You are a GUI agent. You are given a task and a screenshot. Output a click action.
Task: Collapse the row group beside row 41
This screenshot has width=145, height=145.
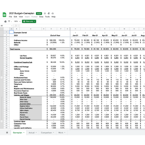pyautogui.click(x=1, y=121)
